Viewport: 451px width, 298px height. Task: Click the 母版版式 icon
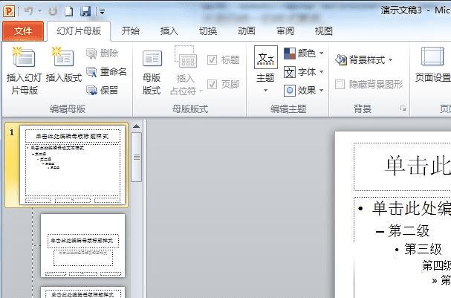click(152, 59)
